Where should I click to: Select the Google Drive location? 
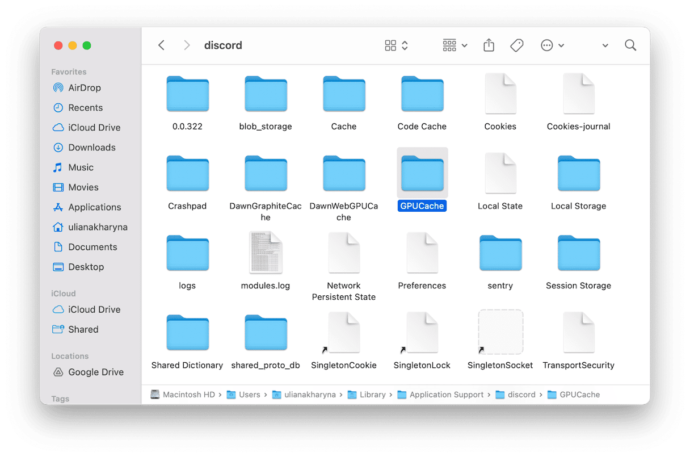(x=95, y=372)
